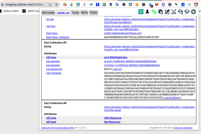Open Fact Collection #5 entity PublicKey URL
Image resolution: width=201 pixels, height=134 pixels.
[x=150, y=48]
